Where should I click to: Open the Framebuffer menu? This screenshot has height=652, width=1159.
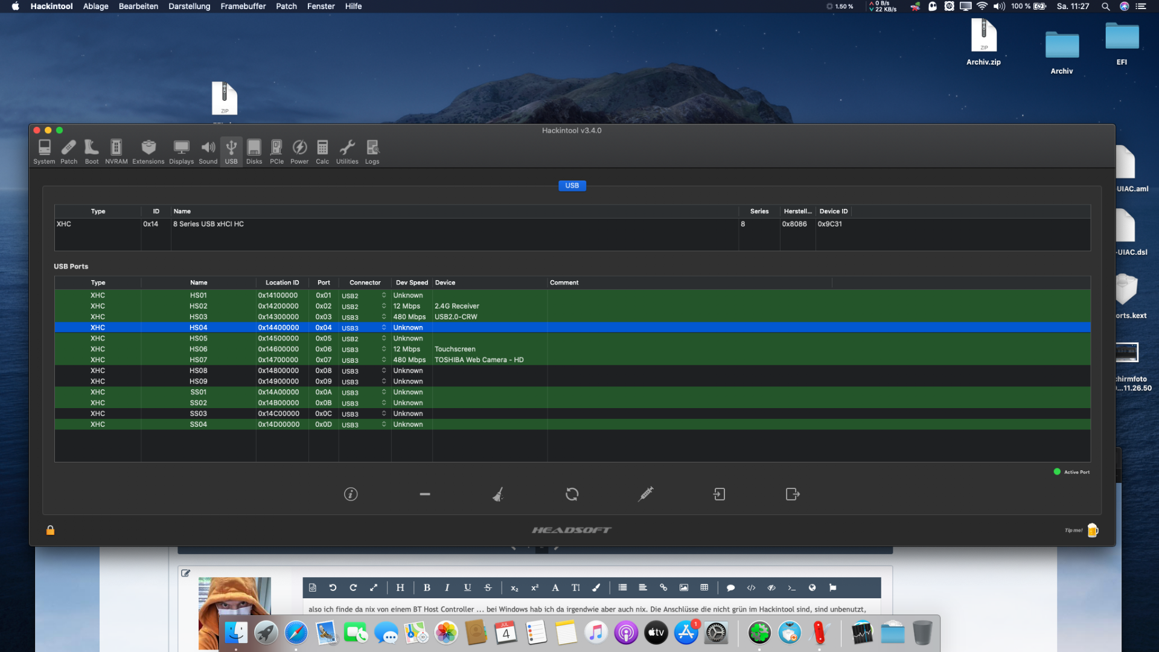(243, 6)
